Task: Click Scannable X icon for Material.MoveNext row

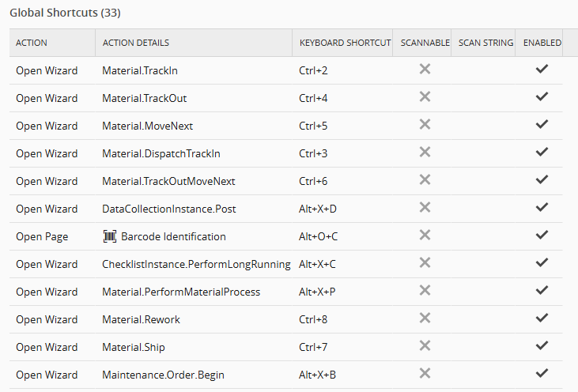Action: [x=425, y=125]
